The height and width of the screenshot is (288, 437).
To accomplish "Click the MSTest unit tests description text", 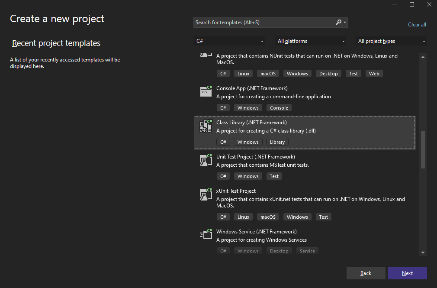I will click(x=263, y=165).
